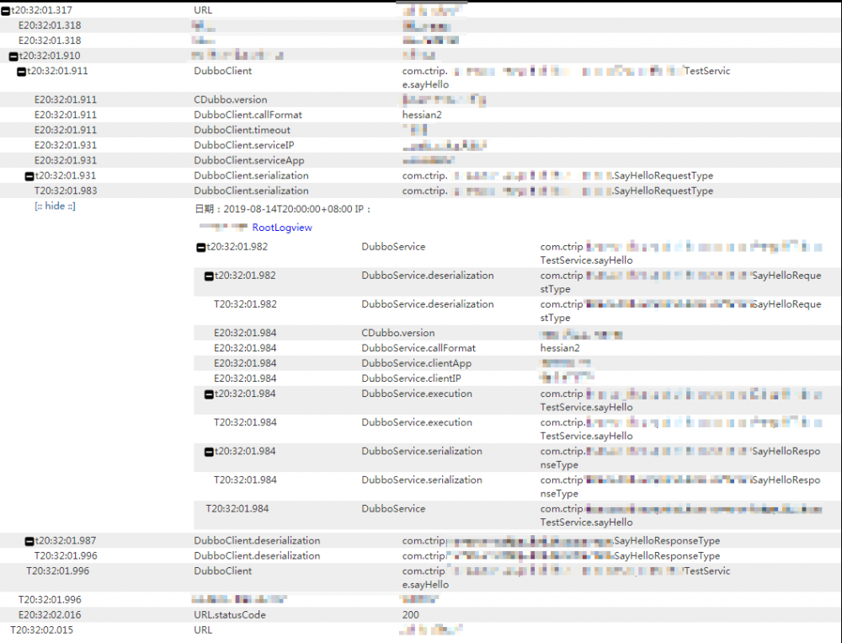
Task: Collapse t20:32:01.982 DubboService.deserialization node
Action: (x=209, y=276)
